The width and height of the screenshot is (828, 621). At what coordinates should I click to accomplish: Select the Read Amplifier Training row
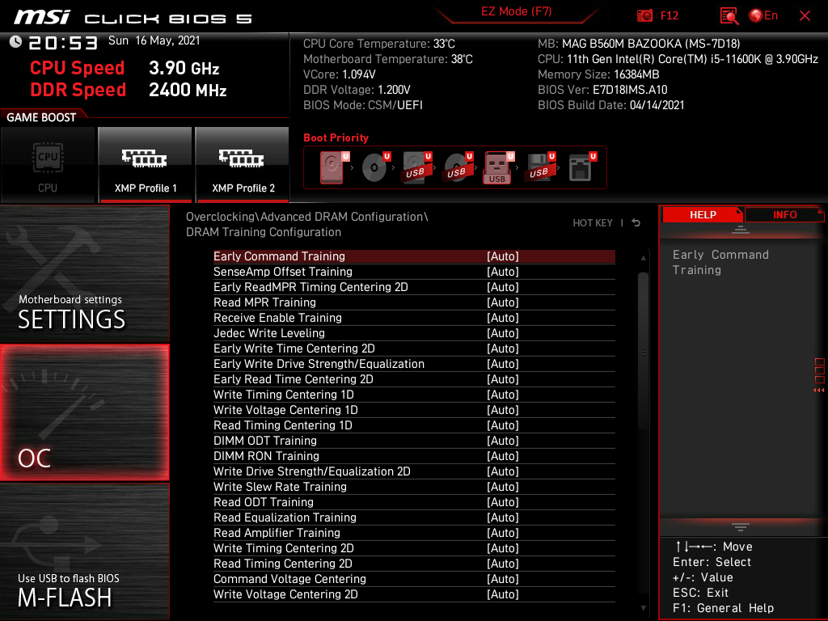tap(414, 532)
